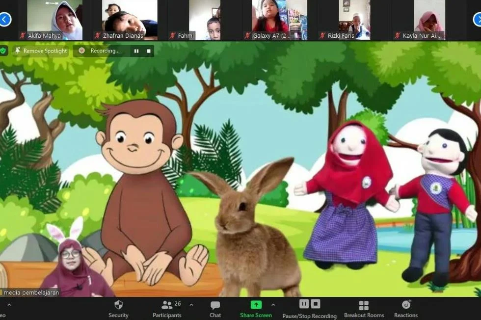Viewport: 481px width, 320px height.
Task: Select the Galaxy A7 participant thumbnail
Action: [279, 20]
